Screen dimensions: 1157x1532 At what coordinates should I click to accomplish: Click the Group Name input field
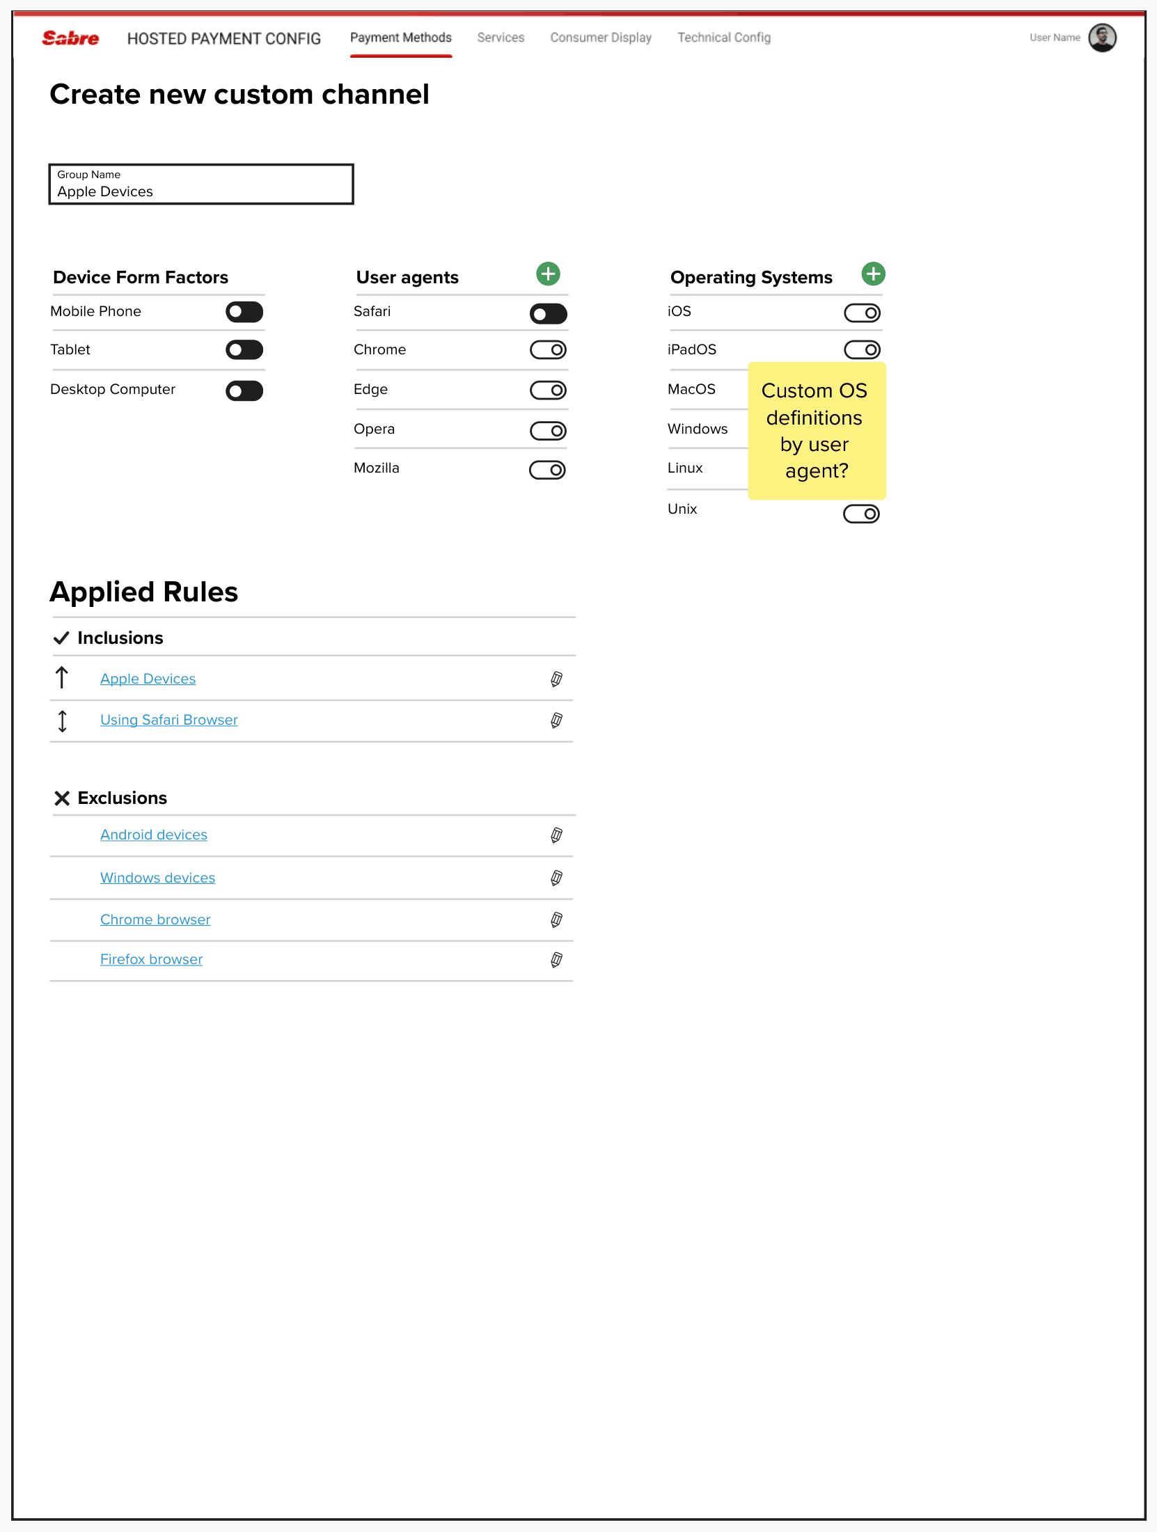[201, 184]
